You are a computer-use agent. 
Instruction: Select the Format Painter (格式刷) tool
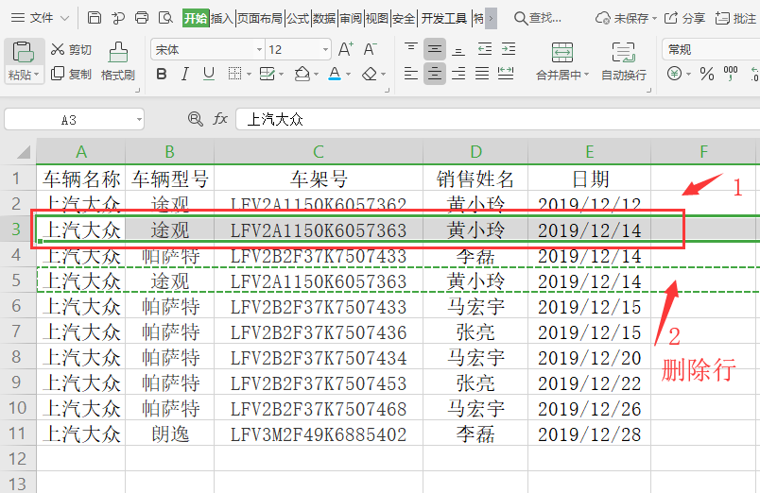click(118, 61)
